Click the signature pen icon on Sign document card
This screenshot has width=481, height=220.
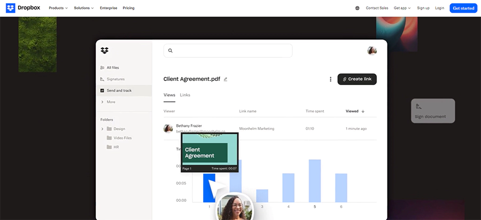[418, 107]
